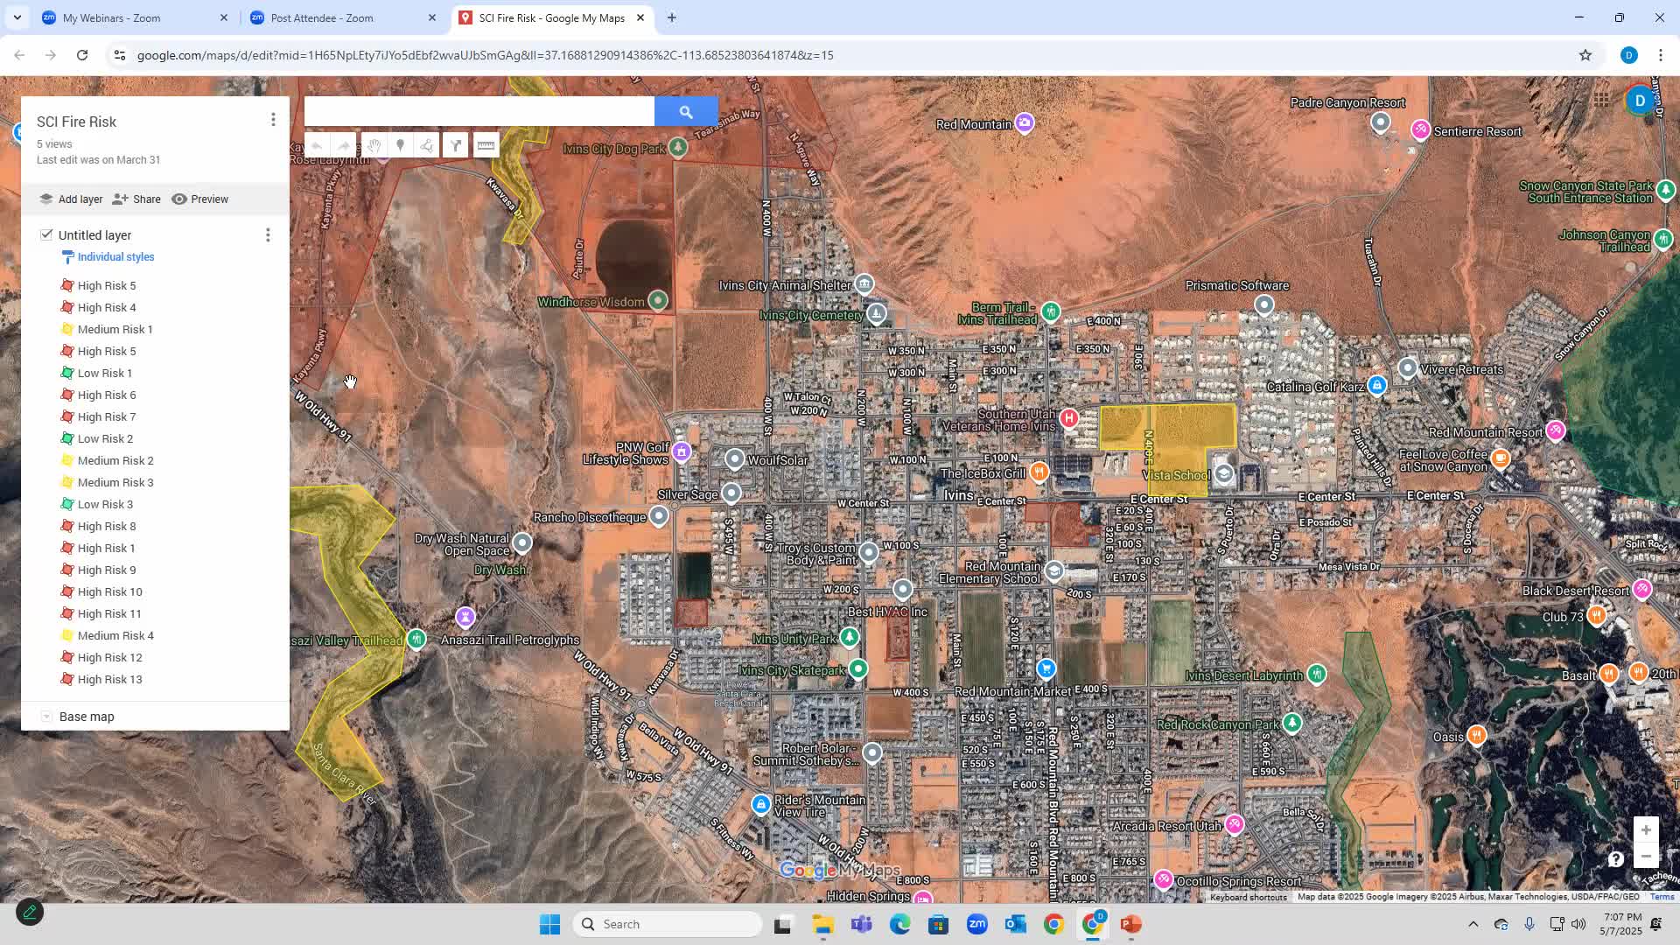Click the yellow polygon icon beside Medium Risk 3
The height and width of the screenshot is (945, 1680).
pyautogui.click(x=66, y=482)
